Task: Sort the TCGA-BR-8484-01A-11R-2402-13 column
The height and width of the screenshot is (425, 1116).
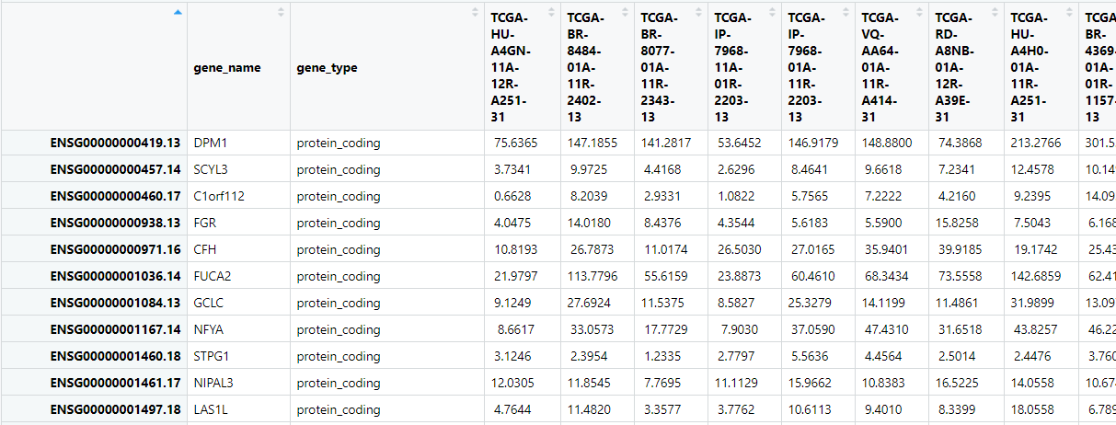Action: click(626, 12)
